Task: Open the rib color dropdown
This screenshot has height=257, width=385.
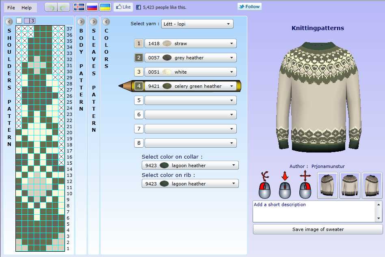Action: (190, 184)
